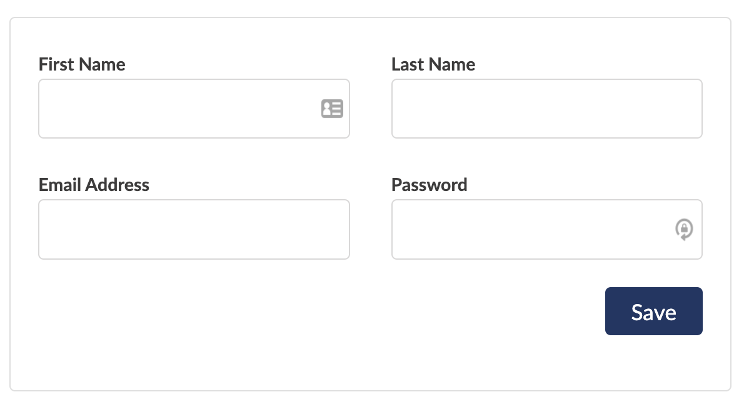This screenshot has width=749, height=412.
Task: Place cursor in field under Last Name
Action: (547, 109)
